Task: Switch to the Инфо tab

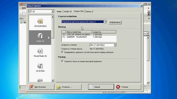Action: pyautogui.click(x=59, y=12)
